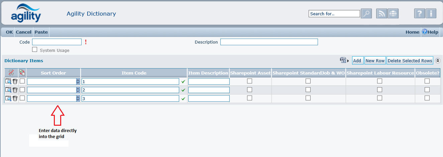This screenshot has width=443, height=157.
Task: Click the globe icon in header
Action: click(393, 14)
